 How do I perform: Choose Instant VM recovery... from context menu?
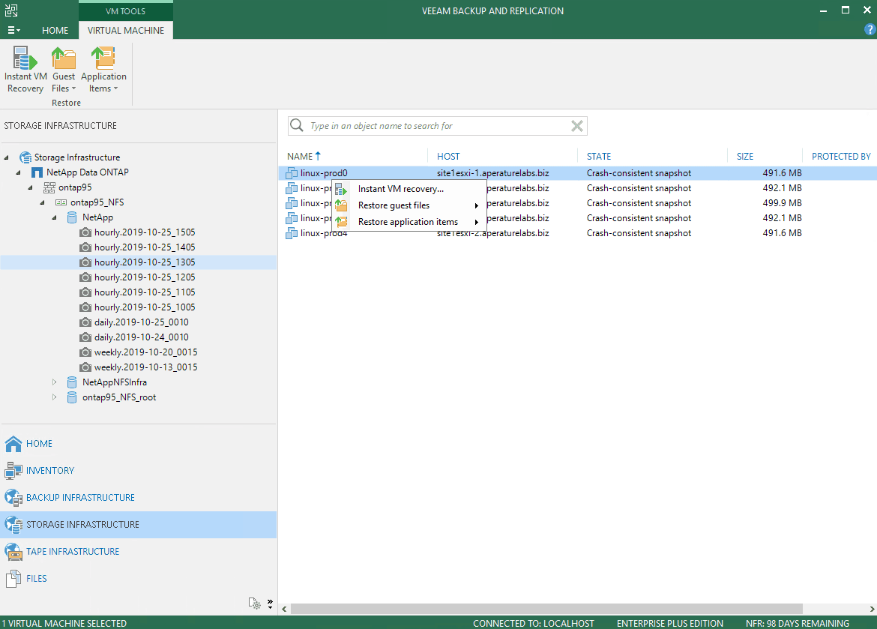409,189
